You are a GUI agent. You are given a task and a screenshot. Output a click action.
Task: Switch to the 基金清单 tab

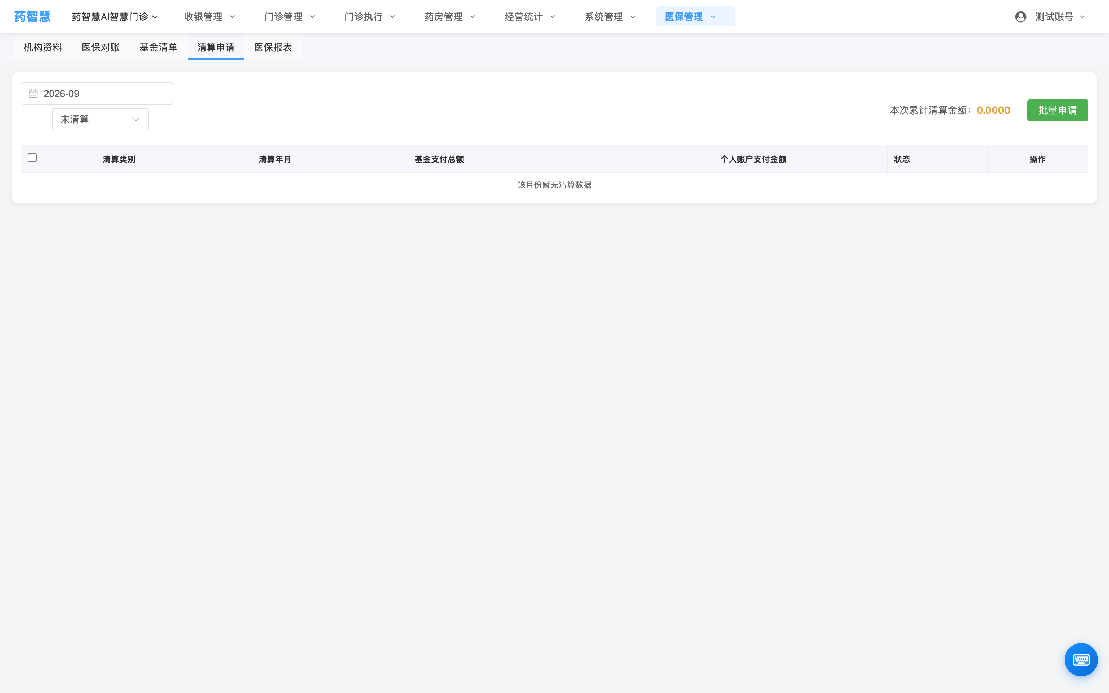(x=158, y=47)
